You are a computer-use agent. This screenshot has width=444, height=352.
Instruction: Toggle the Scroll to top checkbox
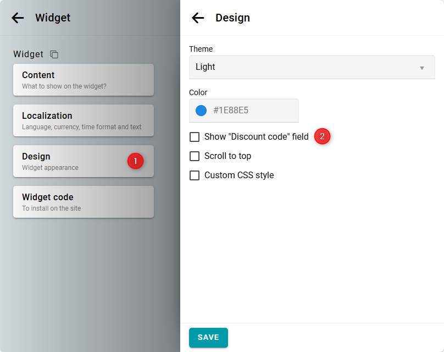pyautogui.click(x=195, y=156)
